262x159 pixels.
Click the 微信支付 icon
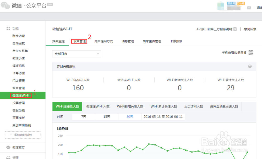coord(8,147)
